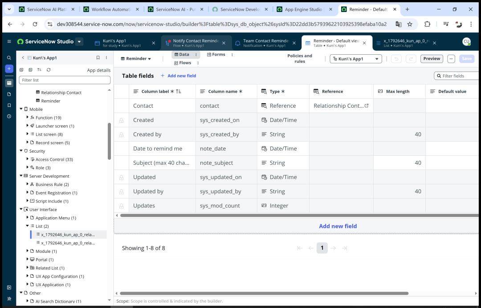The image size is (481, 308).
Task: Open the history clock icon in left rail
Action: pyautogui.click(x=9, y=116)
